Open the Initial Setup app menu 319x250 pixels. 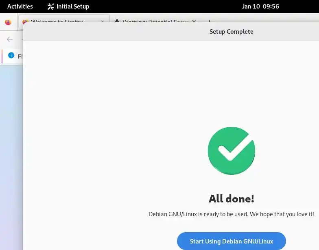pos(68,7)
